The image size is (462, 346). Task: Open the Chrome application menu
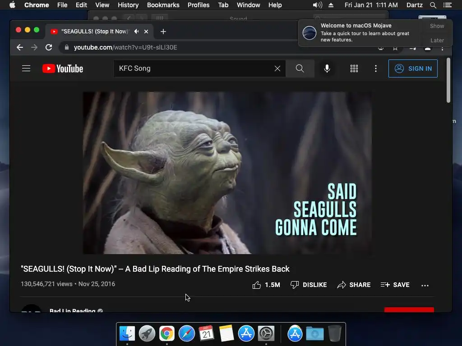(x=37, y=5)
